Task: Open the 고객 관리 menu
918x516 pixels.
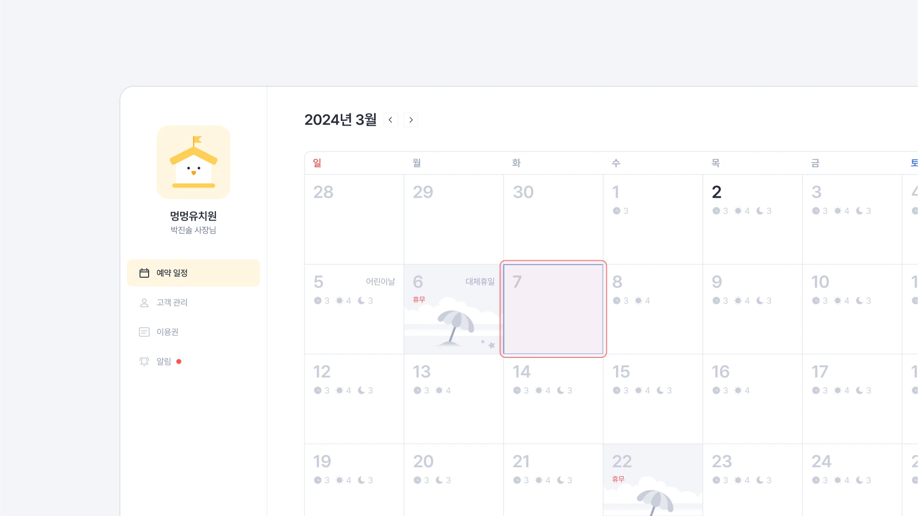Action: (172, 302)
